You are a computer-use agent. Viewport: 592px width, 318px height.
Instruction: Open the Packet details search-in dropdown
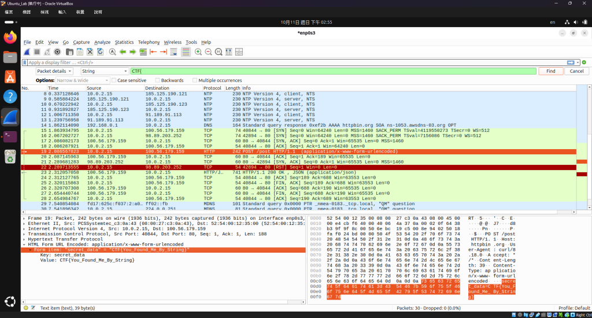click(x=54, y=71)
